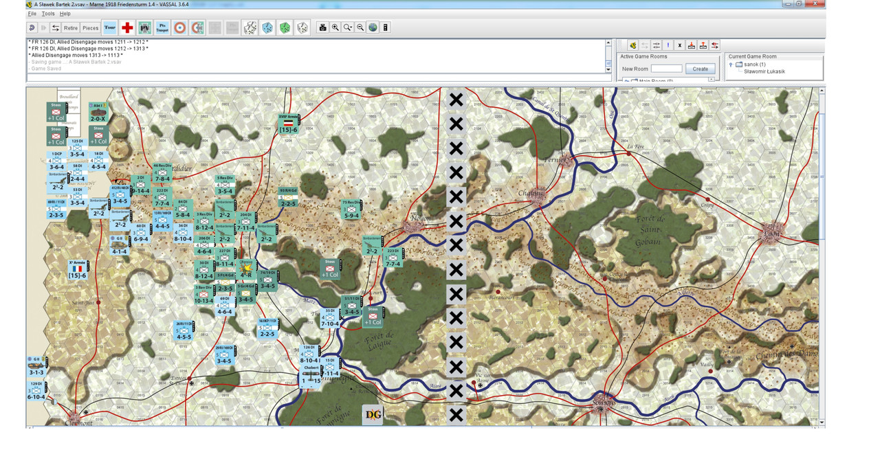Open the Pts Transport icon
Image resolution: width=880 pixels, height=476 pixels.
click(162, 27)
